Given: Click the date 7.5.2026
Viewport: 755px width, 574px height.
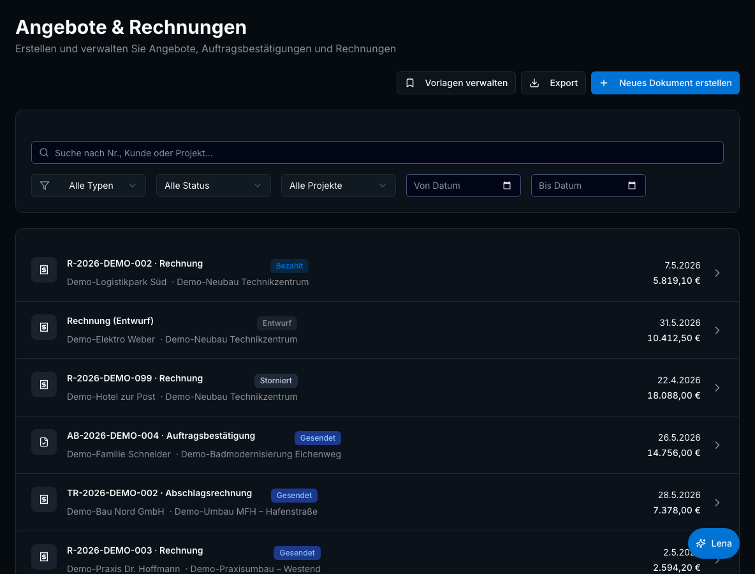Looking at the screenshot, I should 682,265.
